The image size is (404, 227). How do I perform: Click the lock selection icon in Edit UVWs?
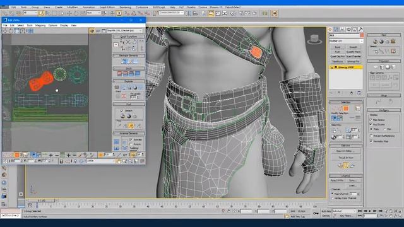61,161
